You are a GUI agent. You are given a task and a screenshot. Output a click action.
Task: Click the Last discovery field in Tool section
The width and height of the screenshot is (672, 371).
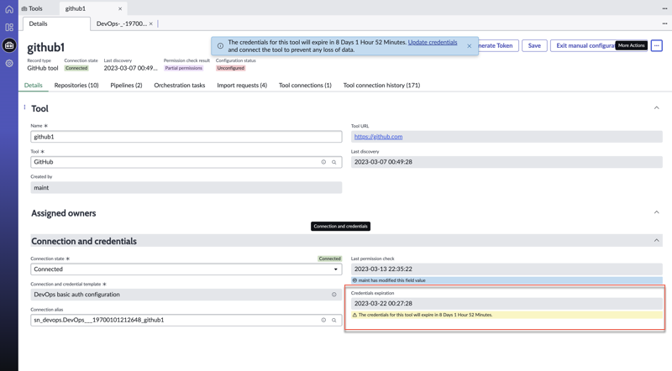[507, 162]
